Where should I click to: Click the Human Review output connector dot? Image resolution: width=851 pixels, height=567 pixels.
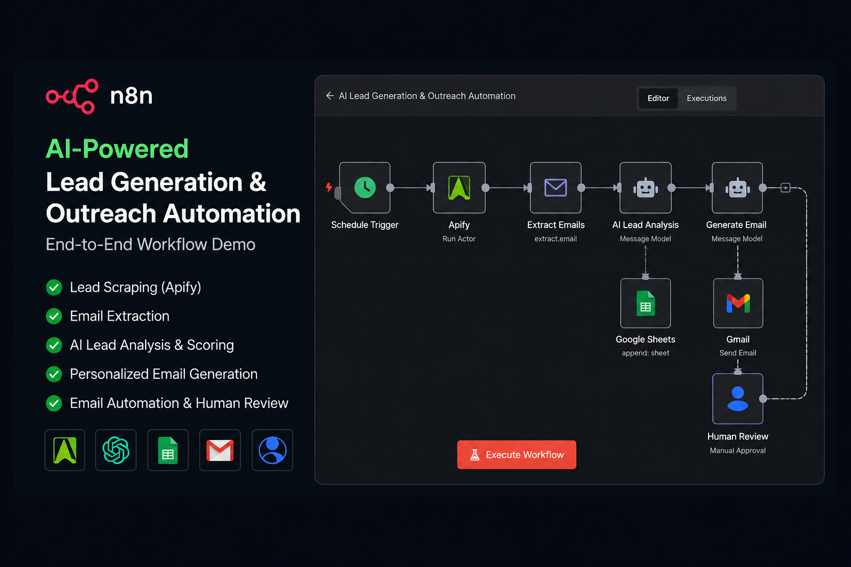[x=763, y=399]
